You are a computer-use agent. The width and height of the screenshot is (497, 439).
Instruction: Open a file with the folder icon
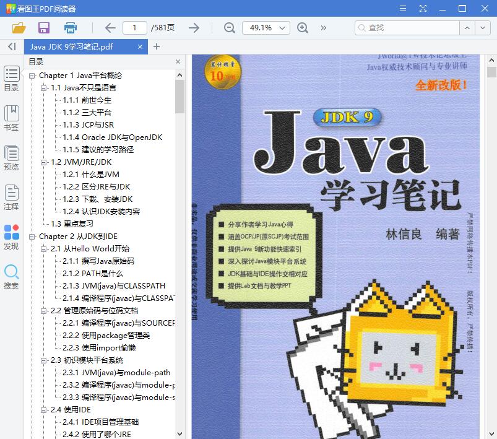(x=19, y=28)
